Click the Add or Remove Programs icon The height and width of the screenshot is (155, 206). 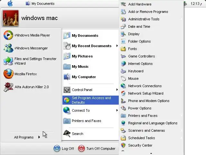(123, 12)
